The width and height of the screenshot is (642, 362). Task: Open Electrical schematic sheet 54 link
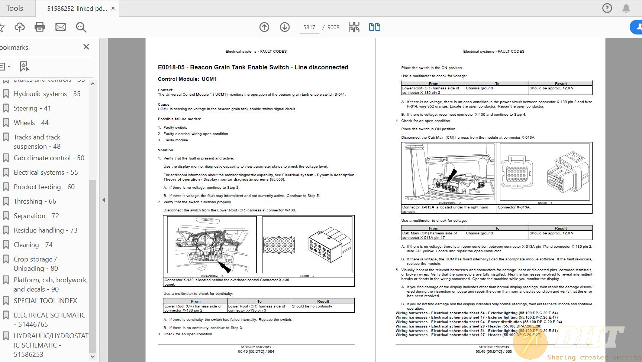point(477,313)
